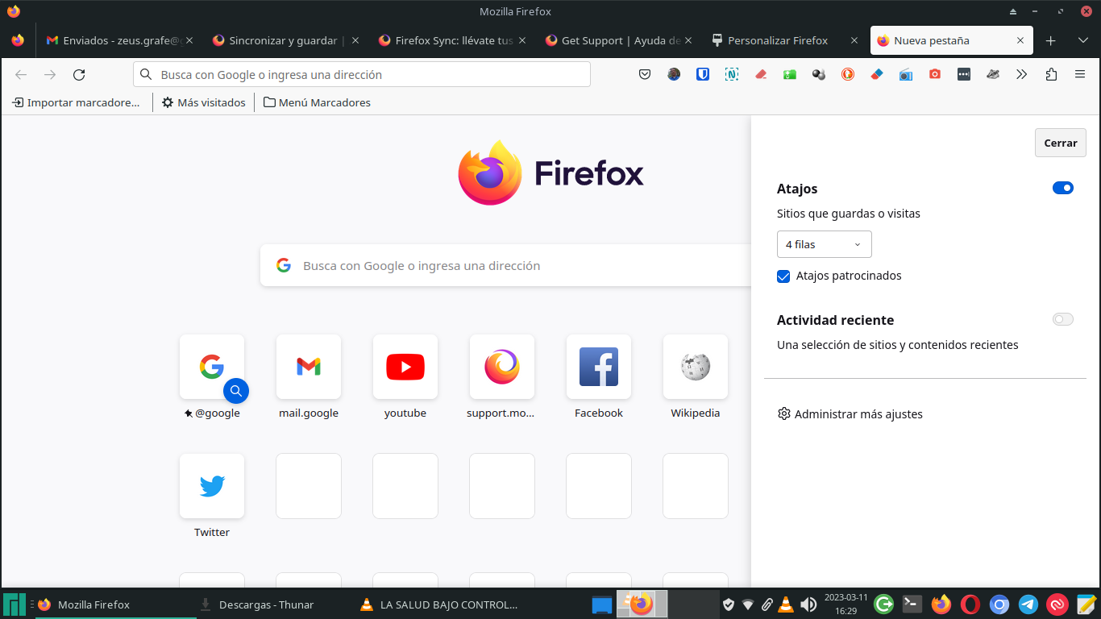This screenshot has width=1101, height=619.
Task: Expand the overflow chevron for more toolbar items
Action: point(1022,74)
